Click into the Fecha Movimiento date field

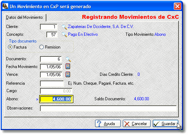point(51,67)
